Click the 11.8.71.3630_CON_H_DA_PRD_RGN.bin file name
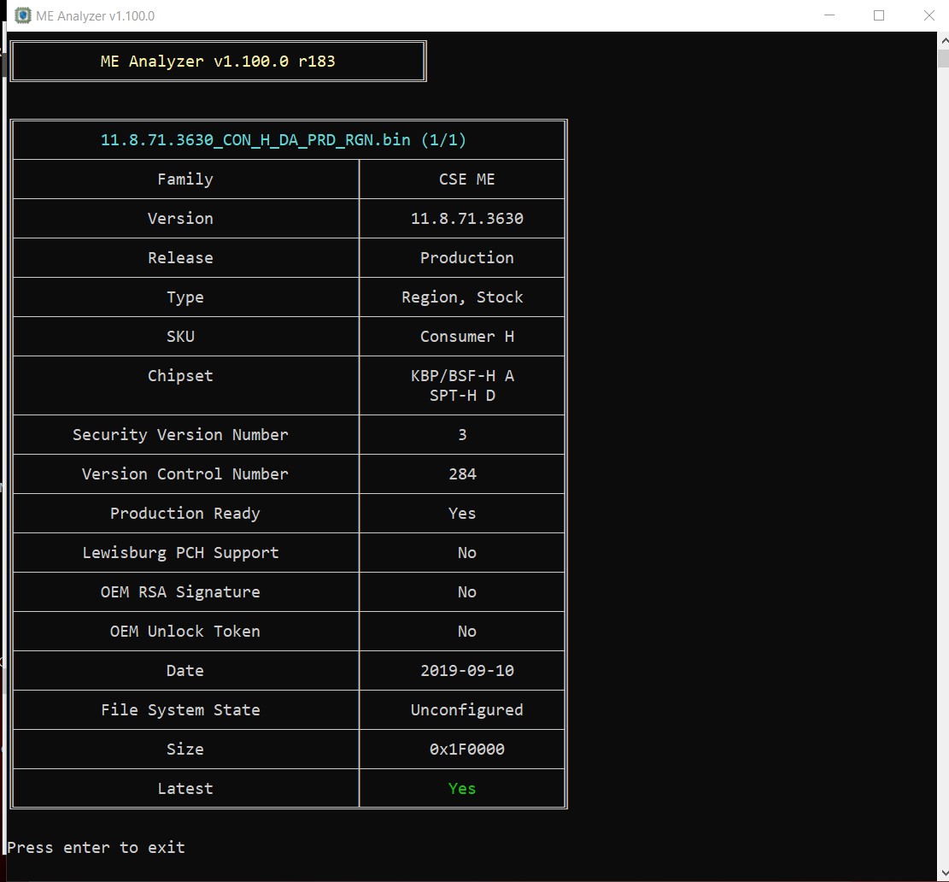 point(255,140)
